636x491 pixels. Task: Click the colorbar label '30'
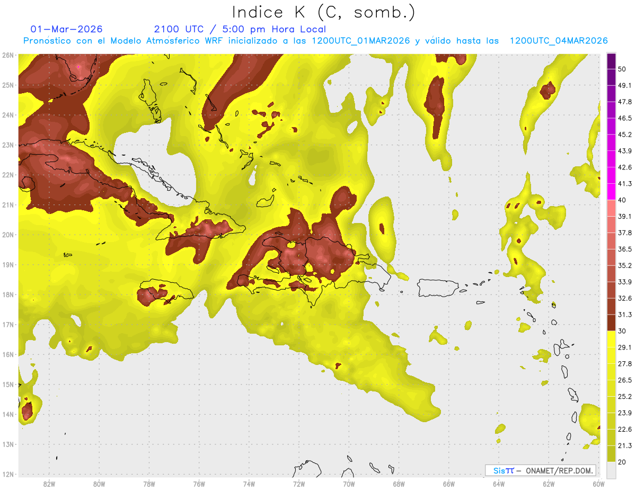click(x=622, y=331)
